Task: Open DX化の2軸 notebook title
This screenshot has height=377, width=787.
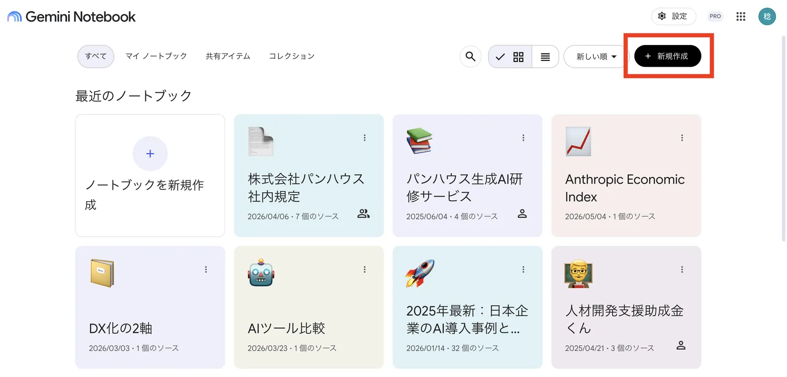Action: (x=121, y=329)
